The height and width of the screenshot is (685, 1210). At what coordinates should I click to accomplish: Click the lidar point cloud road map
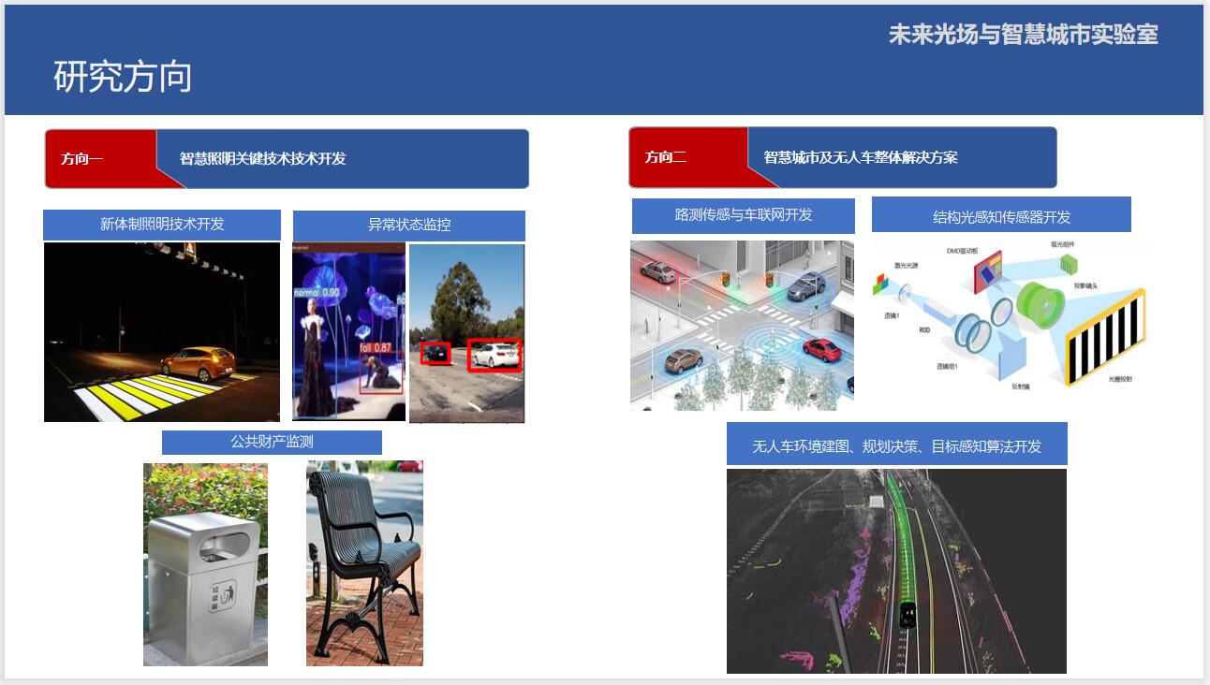coord(896,571)
